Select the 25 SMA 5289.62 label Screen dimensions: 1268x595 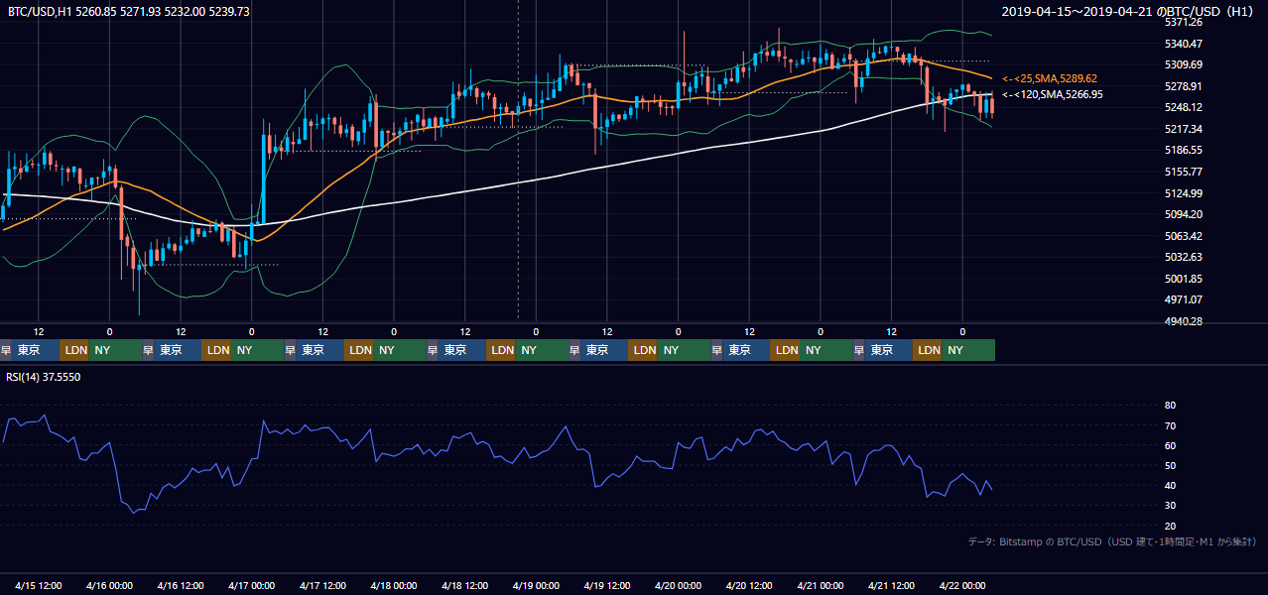[x=1050, y=78]
